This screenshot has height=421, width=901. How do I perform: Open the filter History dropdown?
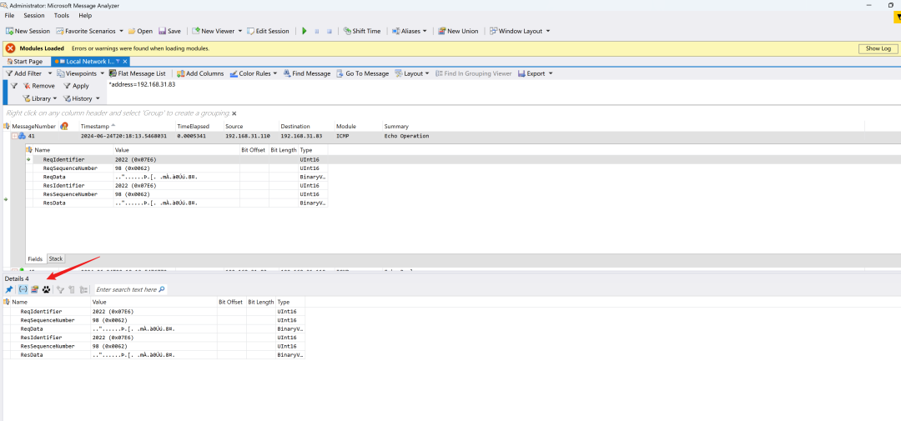click(81, 98)
